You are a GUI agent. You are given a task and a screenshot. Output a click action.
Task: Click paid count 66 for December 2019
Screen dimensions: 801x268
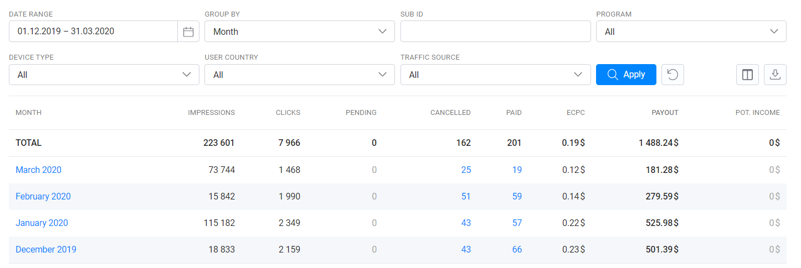pyautogui.click(x=517, y=250)
